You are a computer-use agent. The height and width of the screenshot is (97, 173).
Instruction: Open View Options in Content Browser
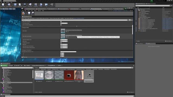(131, 92)
